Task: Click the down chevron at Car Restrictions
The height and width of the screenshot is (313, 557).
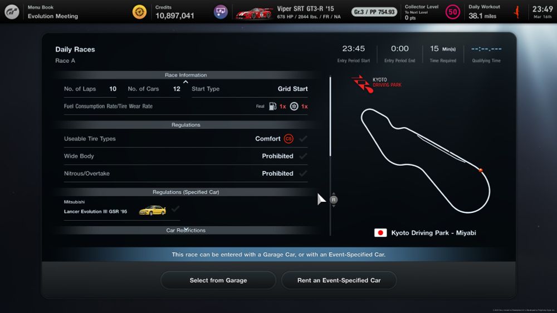Action: tap(185, 228)
